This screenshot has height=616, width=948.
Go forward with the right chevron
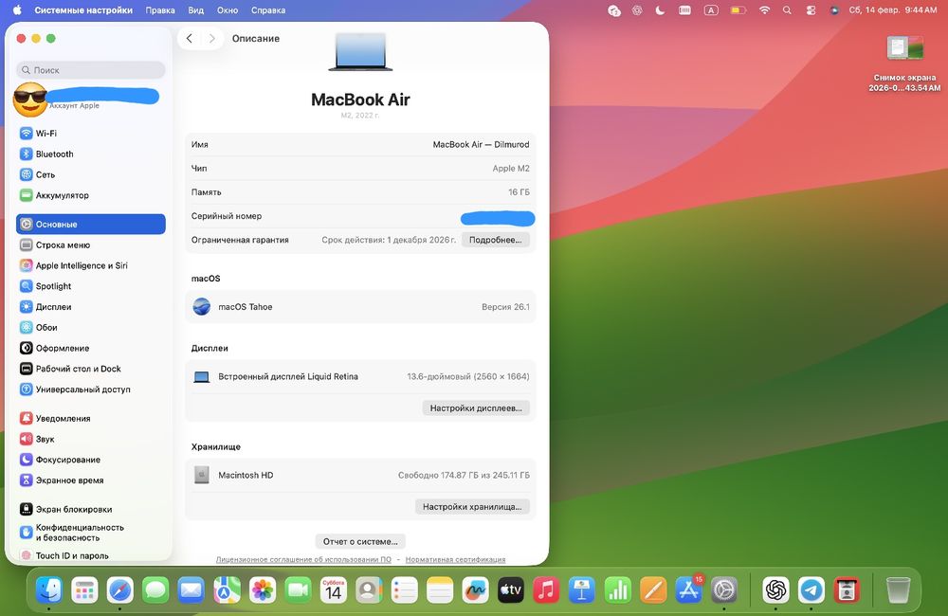coord(211,38)
